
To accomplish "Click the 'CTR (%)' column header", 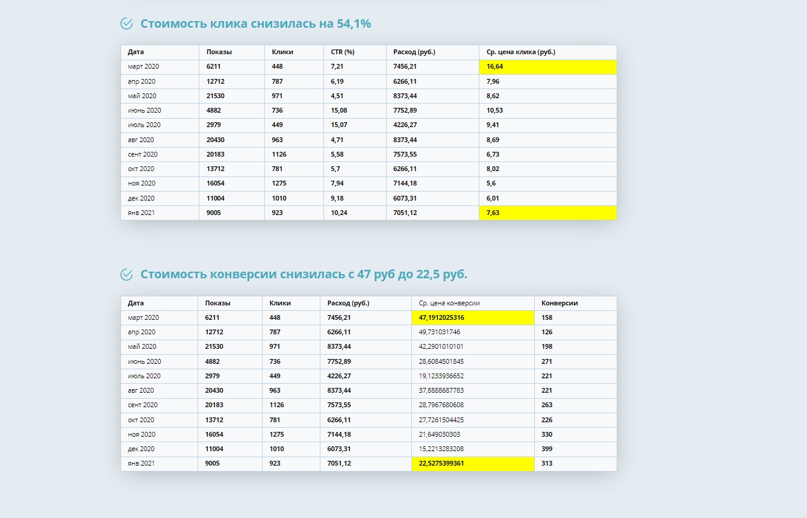I will (x=343, y=52).
